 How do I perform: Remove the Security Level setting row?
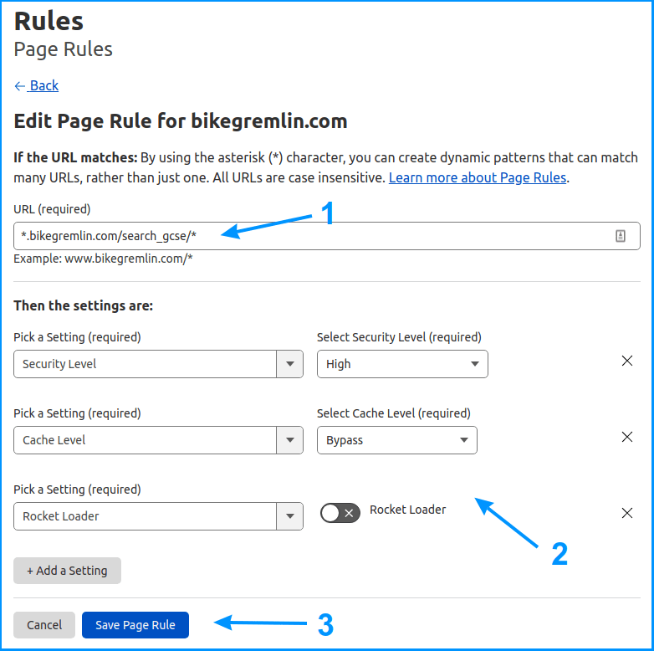pos(627,361)
